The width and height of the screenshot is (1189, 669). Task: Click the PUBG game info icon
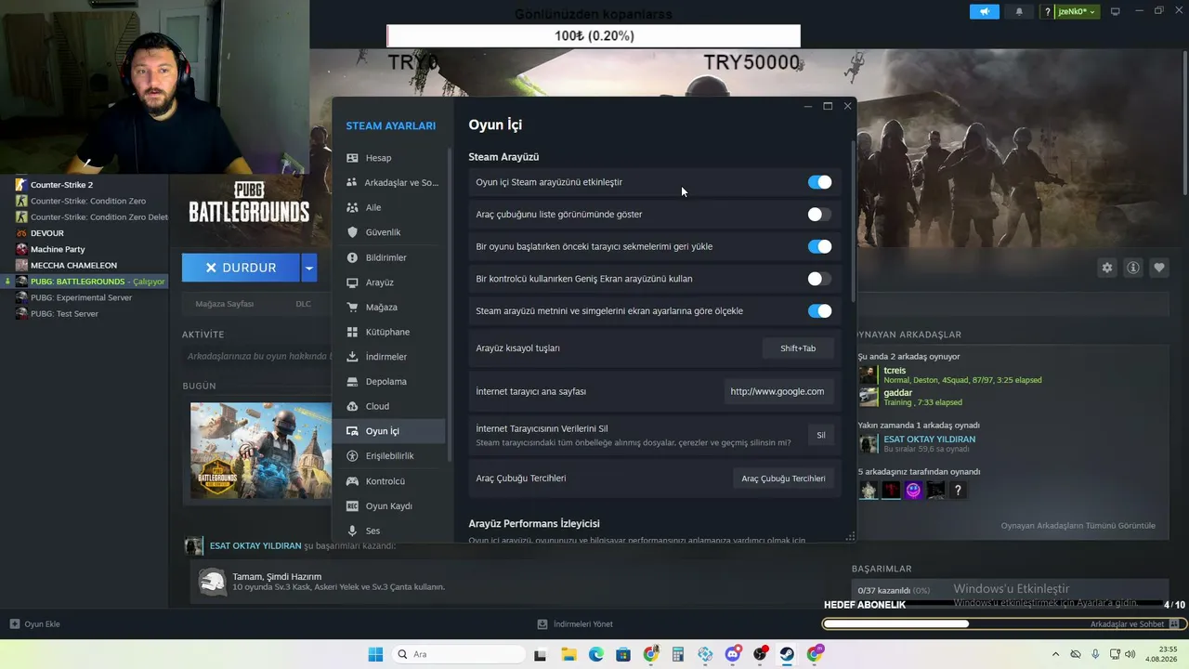1133,268
